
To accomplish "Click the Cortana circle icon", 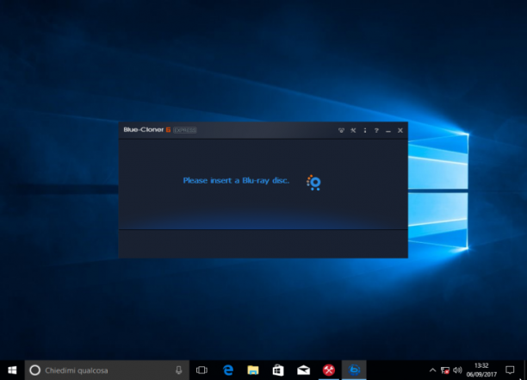I will click(35, 371).
